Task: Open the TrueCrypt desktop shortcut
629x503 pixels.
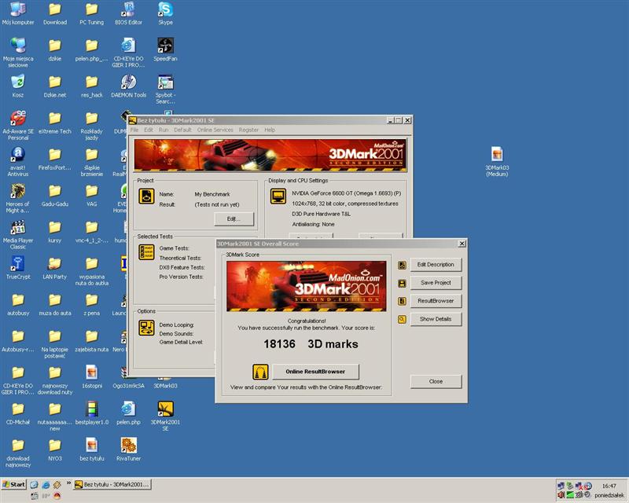Action: 18,267
